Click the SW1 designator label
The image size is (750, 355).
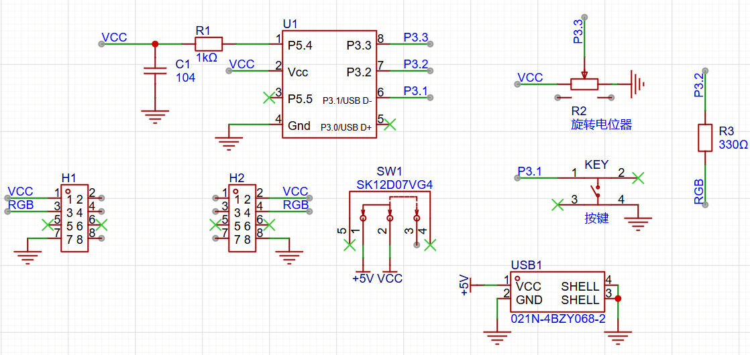pyautogui.click(x=390, y=171)
